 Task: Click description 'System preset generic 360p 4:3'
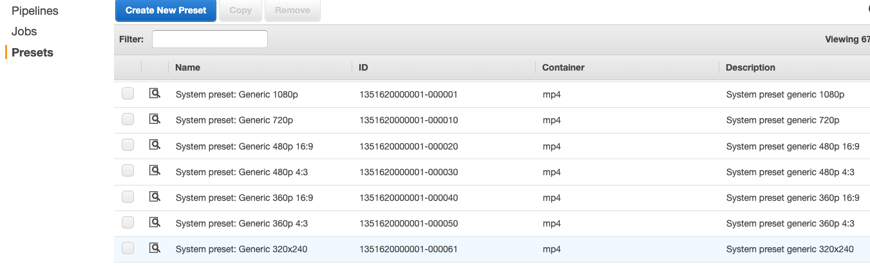790,223
